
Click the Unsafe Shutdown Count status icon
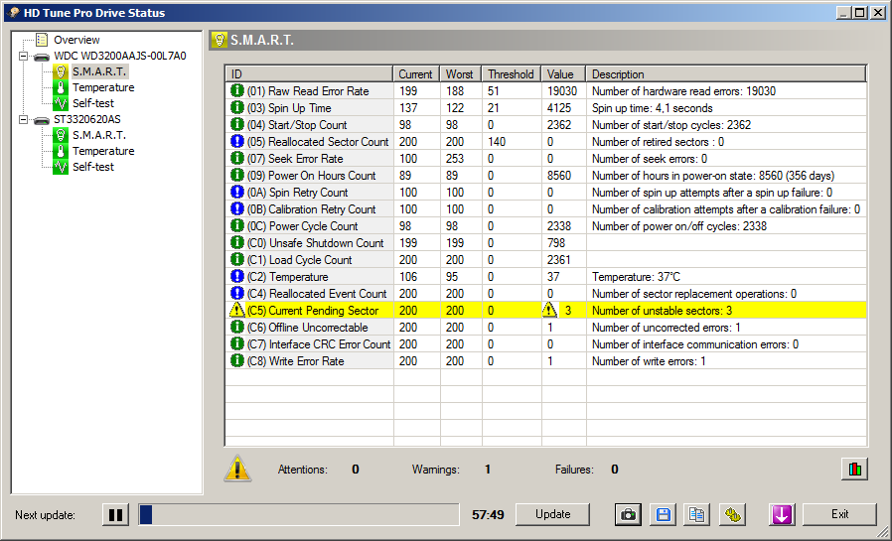(236, 242)
